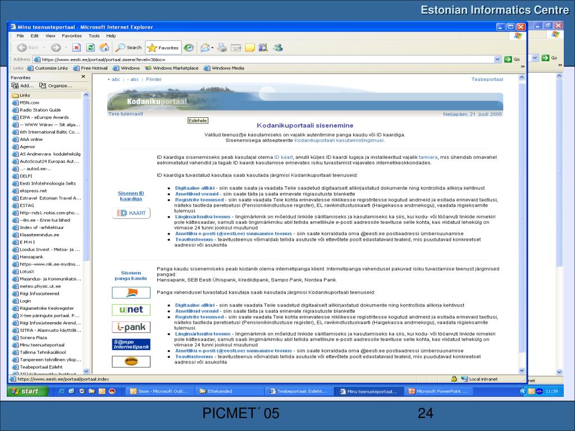Click the Forward arrow toolbar button

56,48
